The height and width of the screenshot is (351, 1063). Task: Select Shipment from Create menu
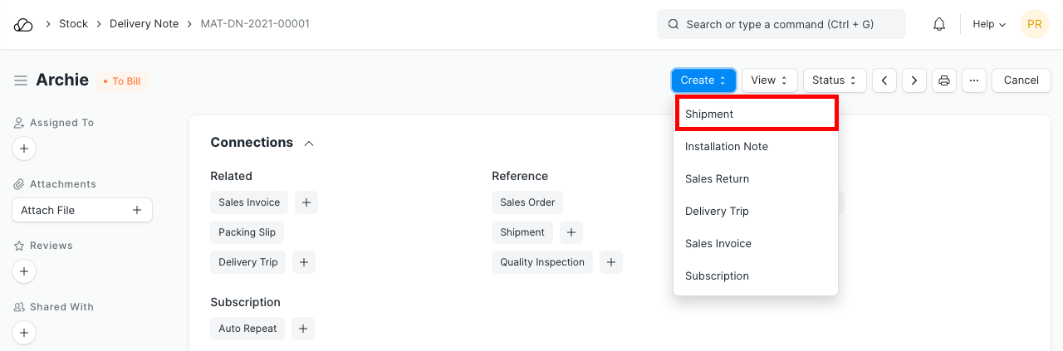pos(756,114)
